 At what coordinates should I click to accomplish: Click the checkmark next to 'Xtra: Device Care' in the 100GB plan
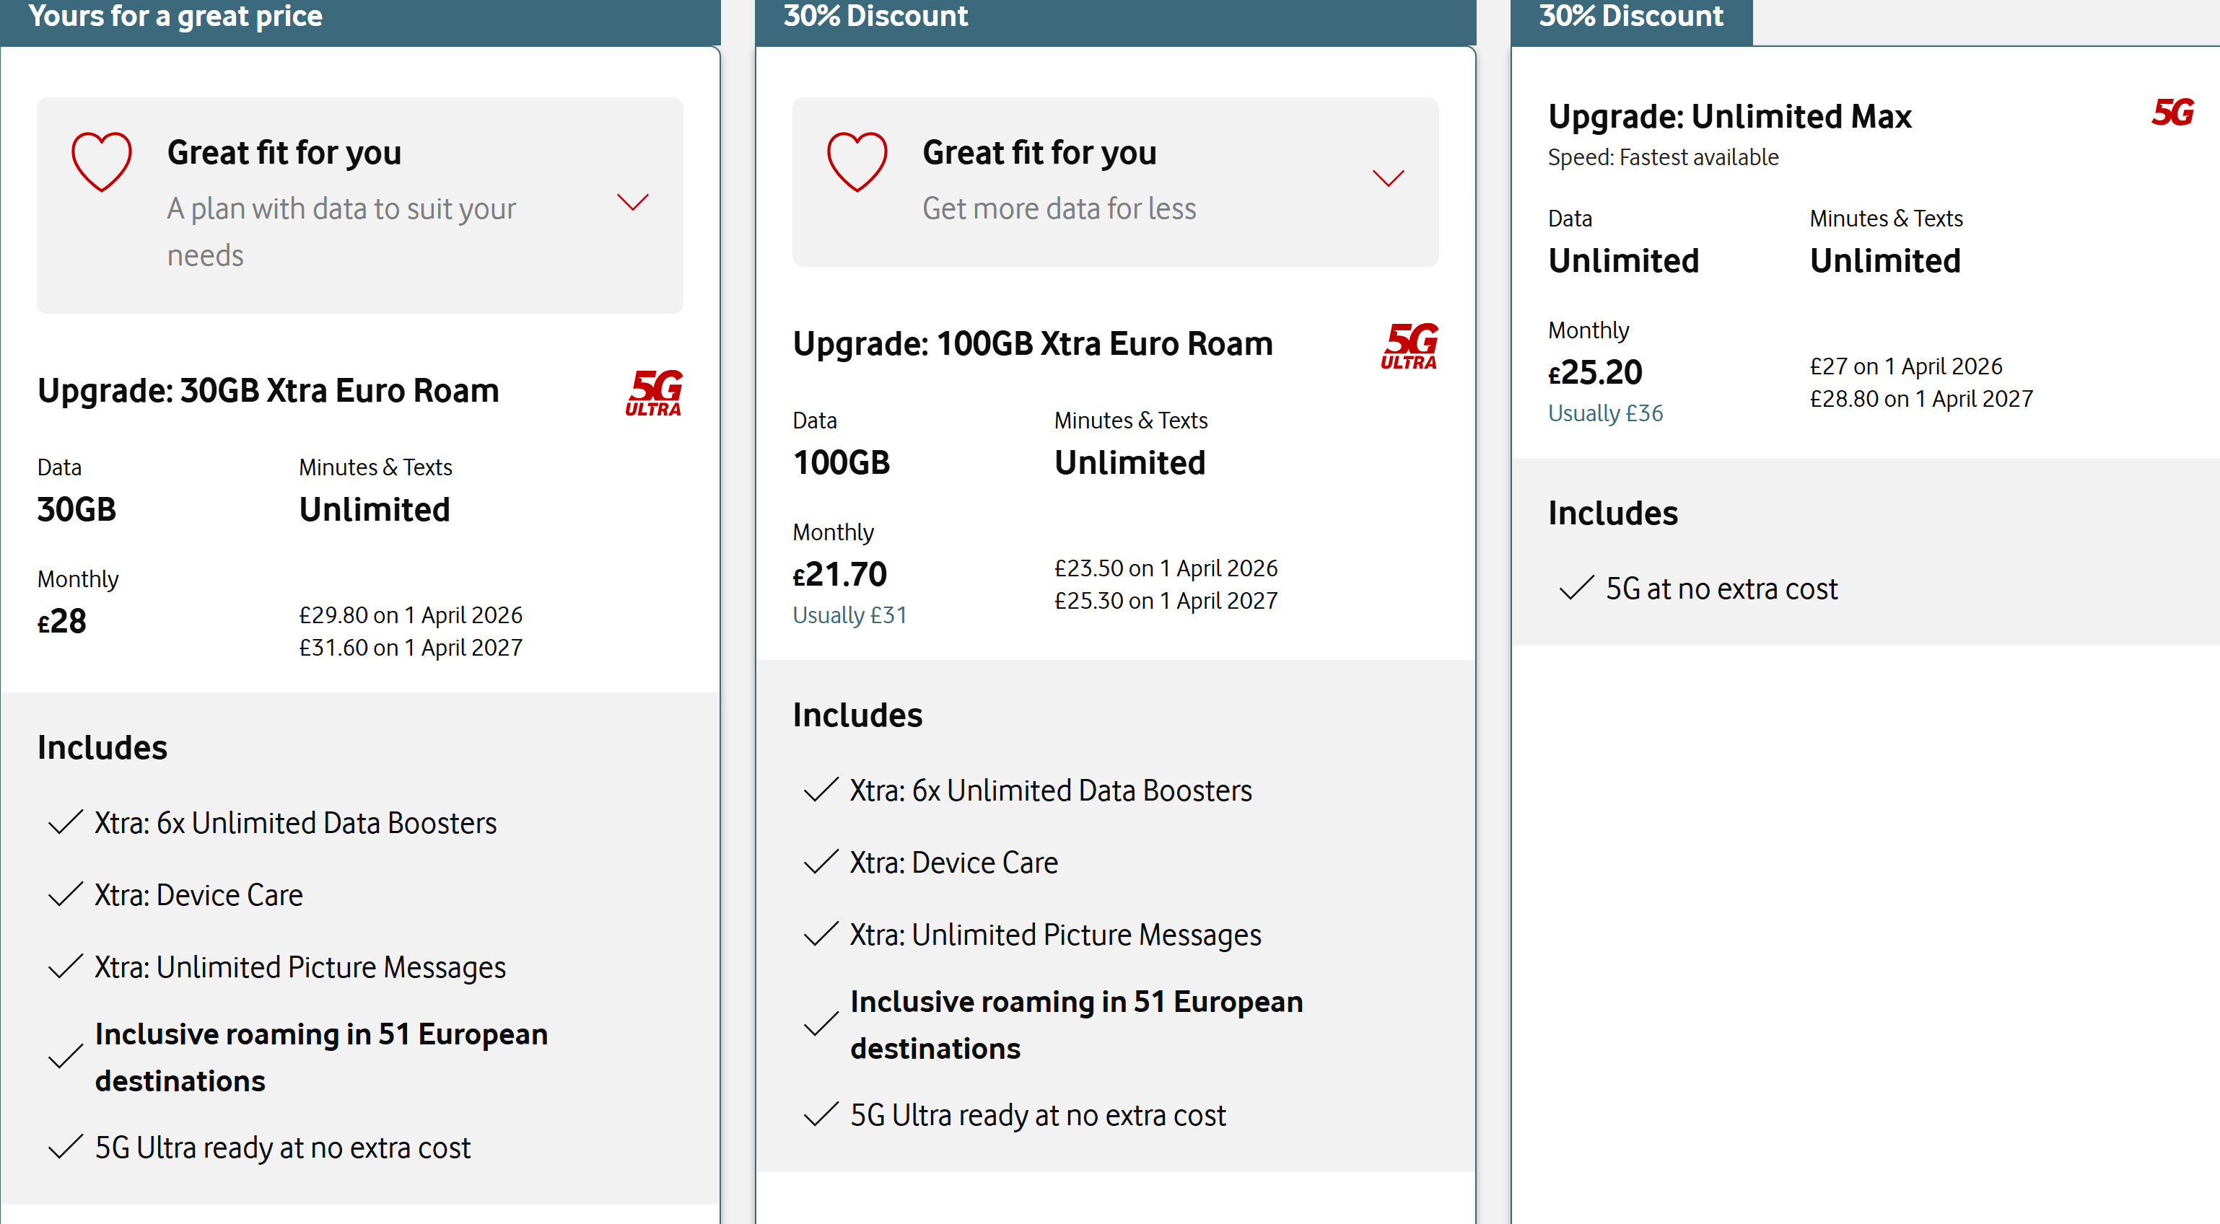(x=821, y=862)
